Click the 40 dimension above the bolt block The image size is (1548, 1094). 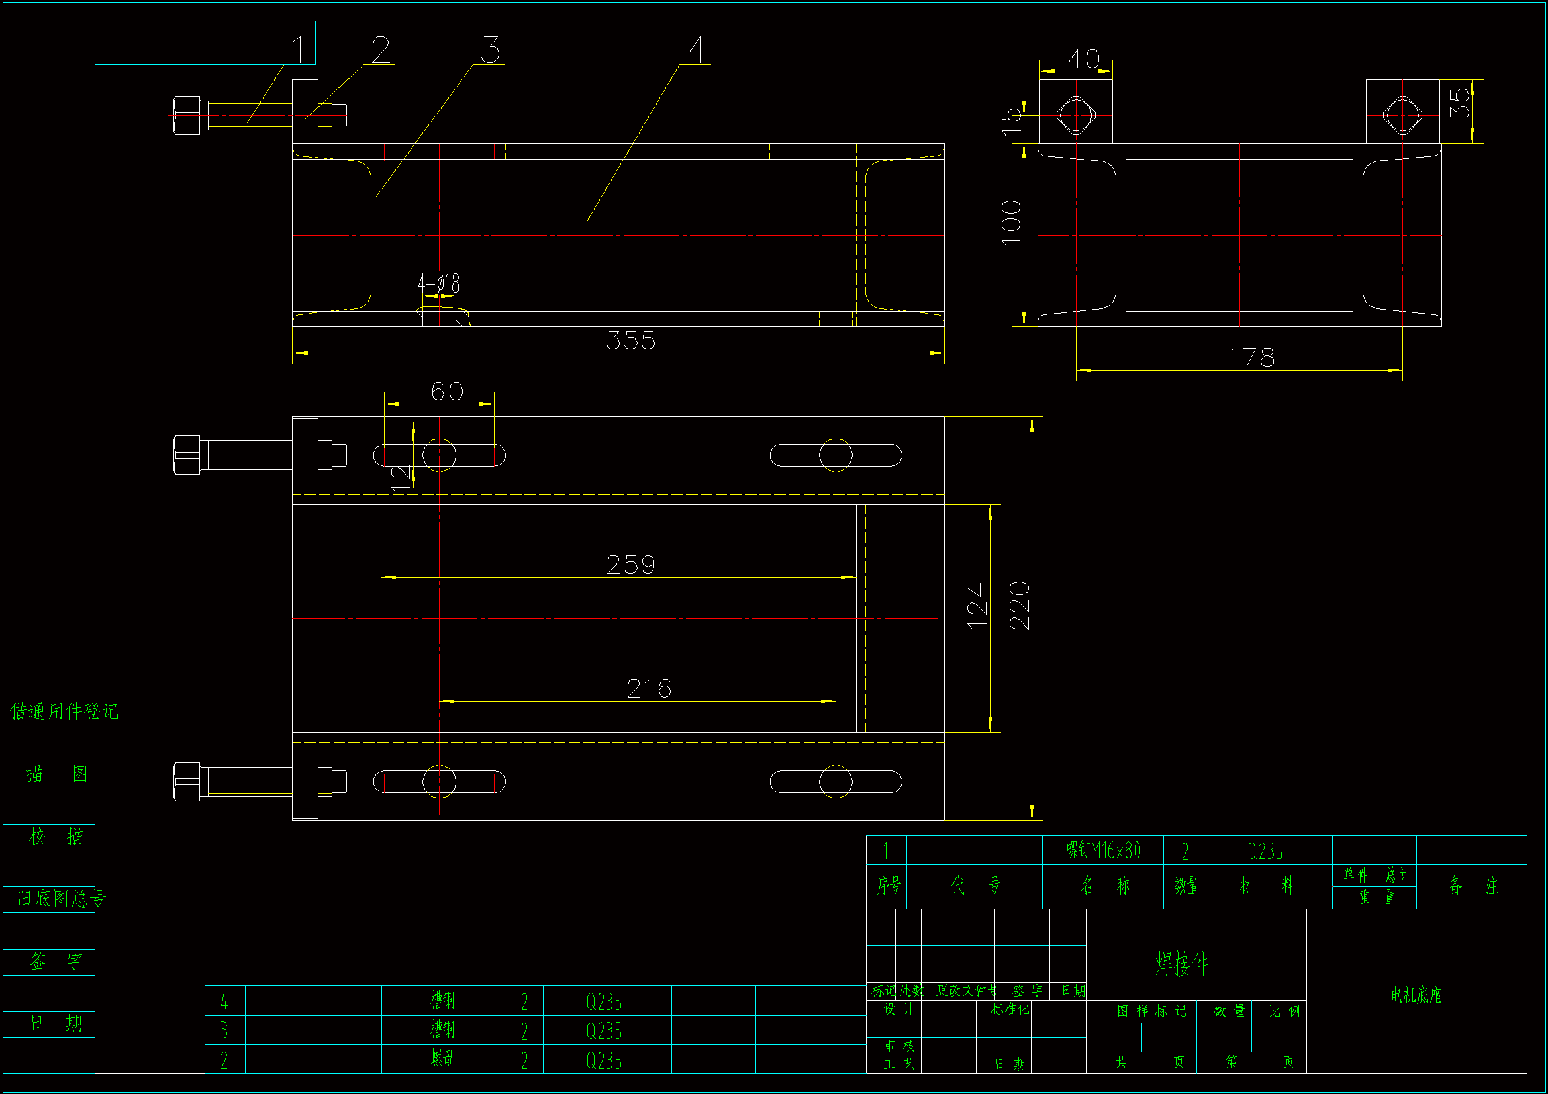1083,60
